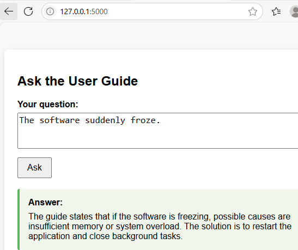Click the 'Your question:' label

click(48, 104)
